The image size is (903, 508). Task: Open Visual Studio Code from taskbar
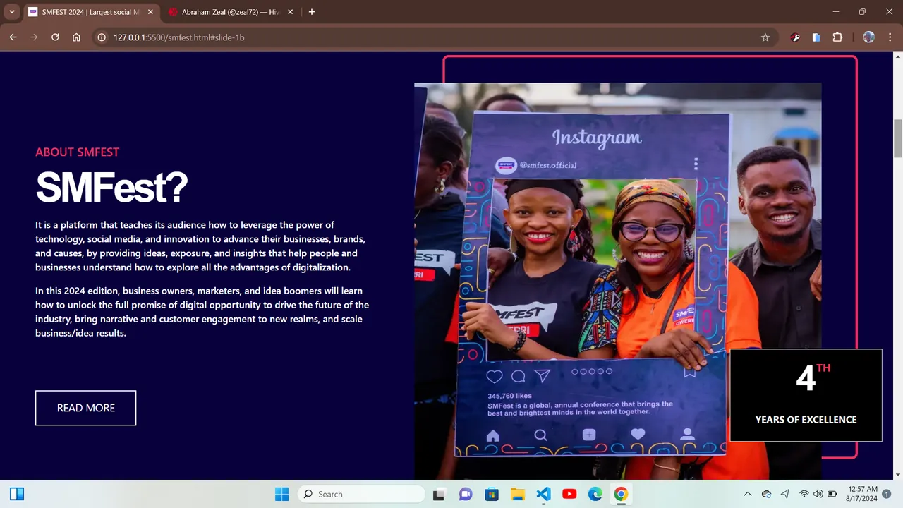[x=543, y=494]
